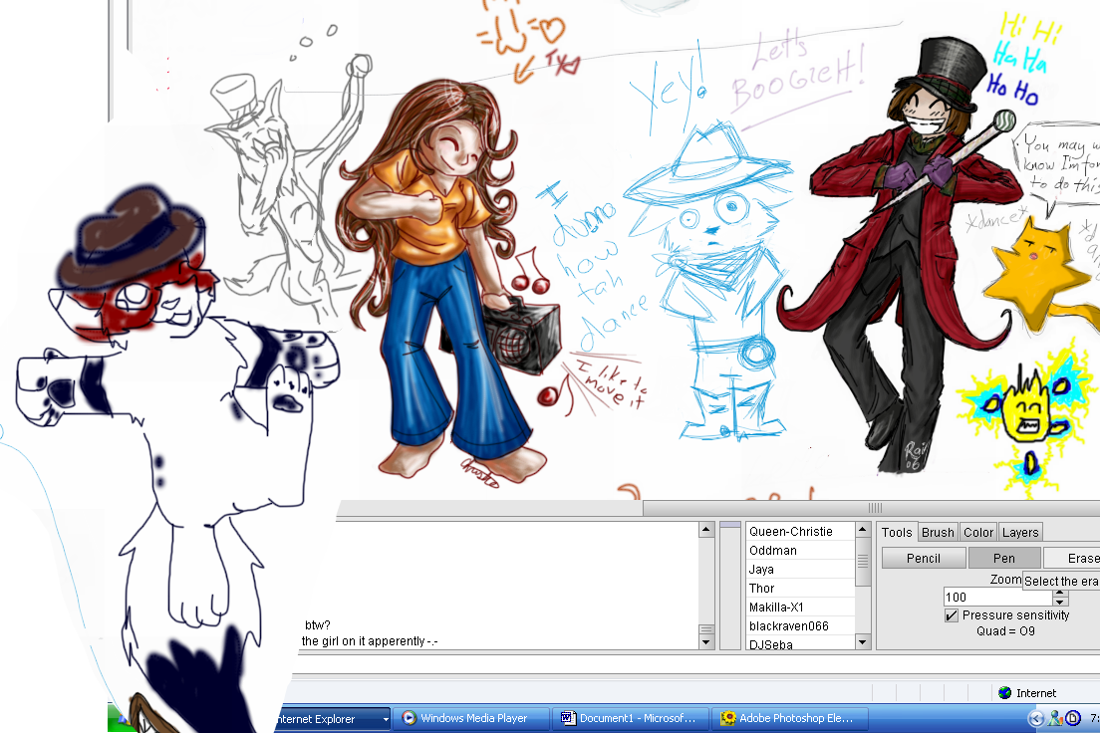
Task: Open the Internet Explorer taskbar dropdown arrow
Action: (388, 718)
